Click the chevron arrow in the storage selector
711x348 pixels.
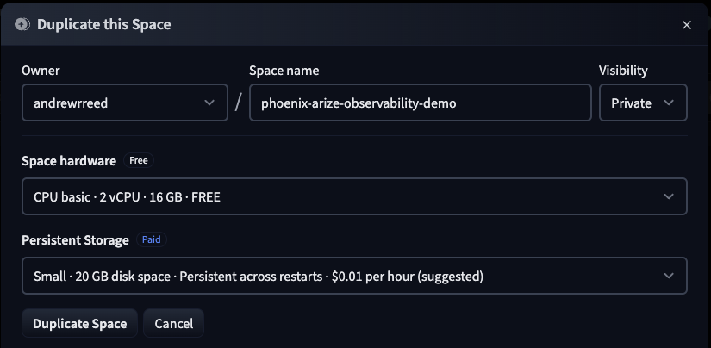coord(669,276)
